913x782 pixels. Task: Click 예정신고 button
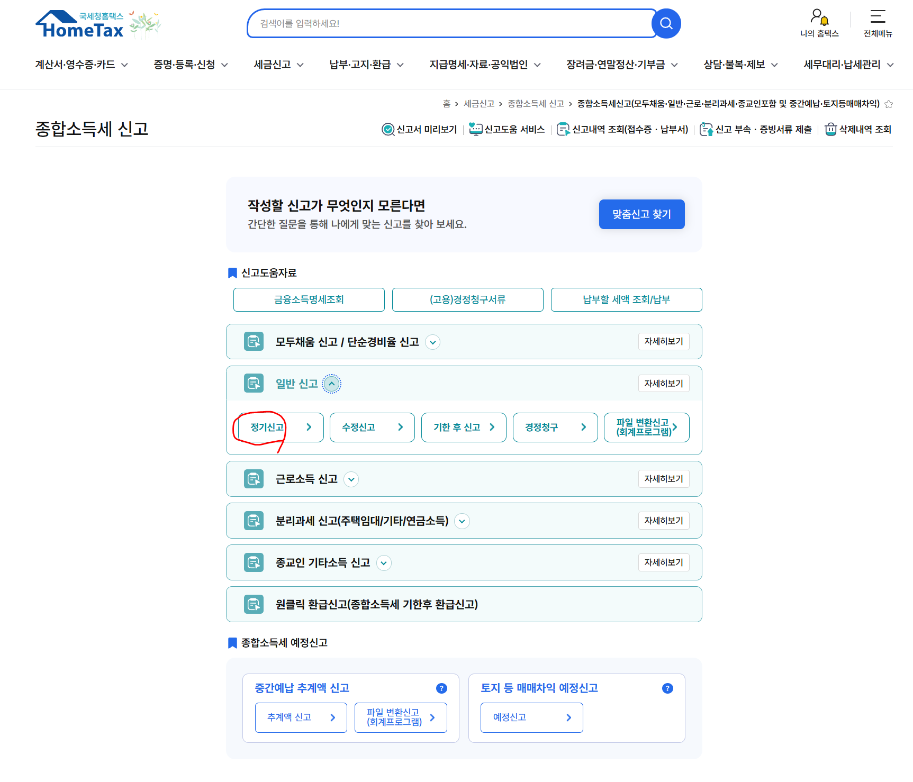click(x=532, y=717)
